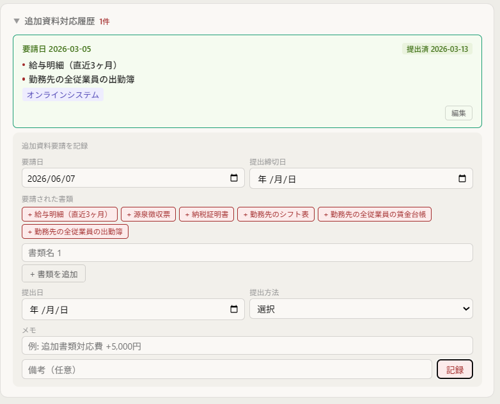Focus the 提出締切日 date field
The width and height of the screenshot is (500, 404).
(x=361, y=178)
